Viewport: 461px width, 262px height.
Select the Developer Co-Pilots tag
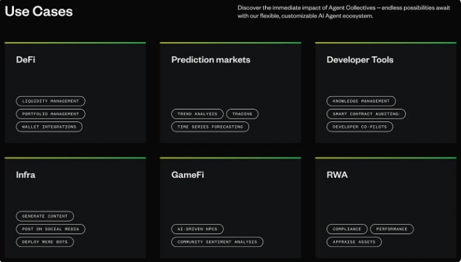click(359, 127)
